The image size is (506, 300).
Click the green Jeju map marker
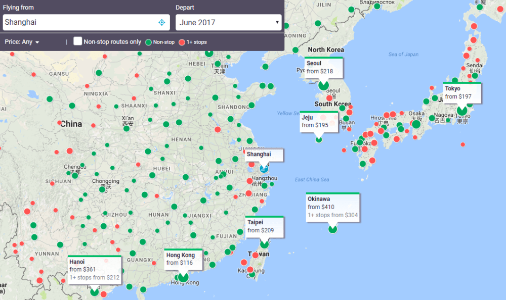coord(319,139)
